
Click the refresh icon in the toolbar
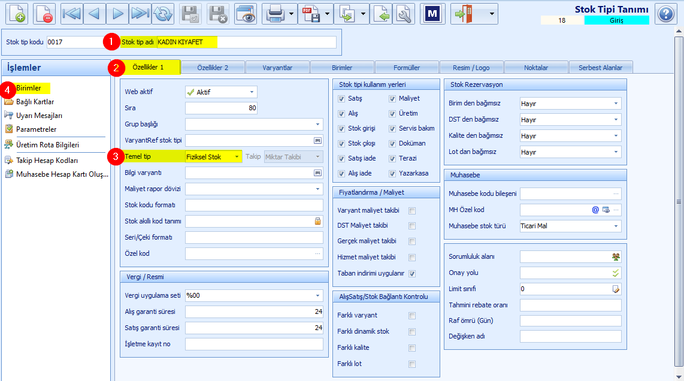[163, 14]
